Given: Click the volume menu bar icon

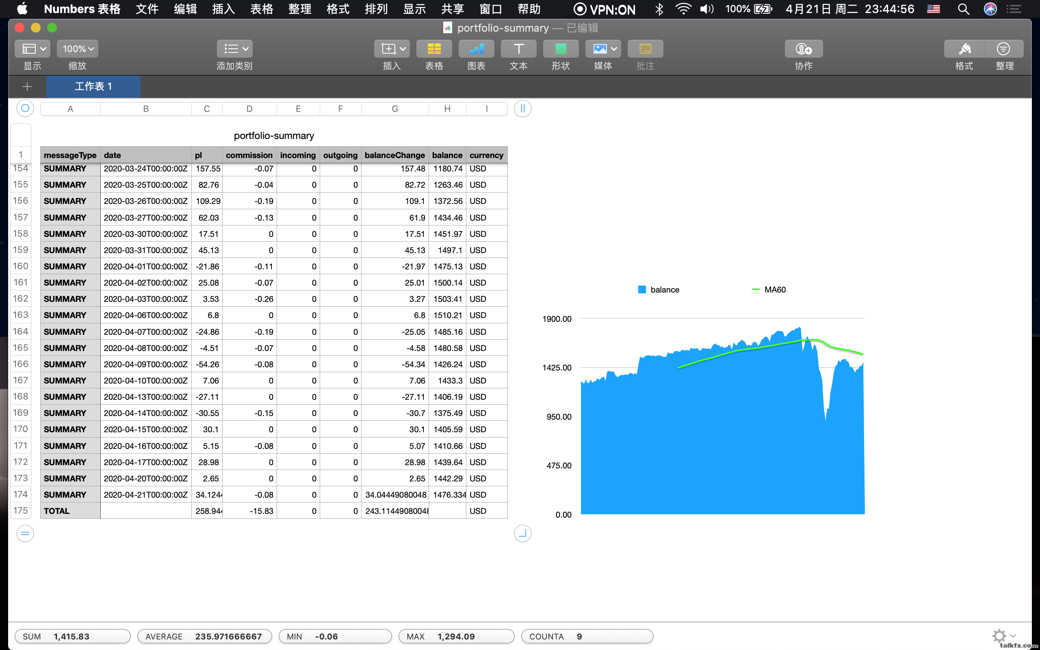Looking at the screenshot, I should tap(707, 9).
